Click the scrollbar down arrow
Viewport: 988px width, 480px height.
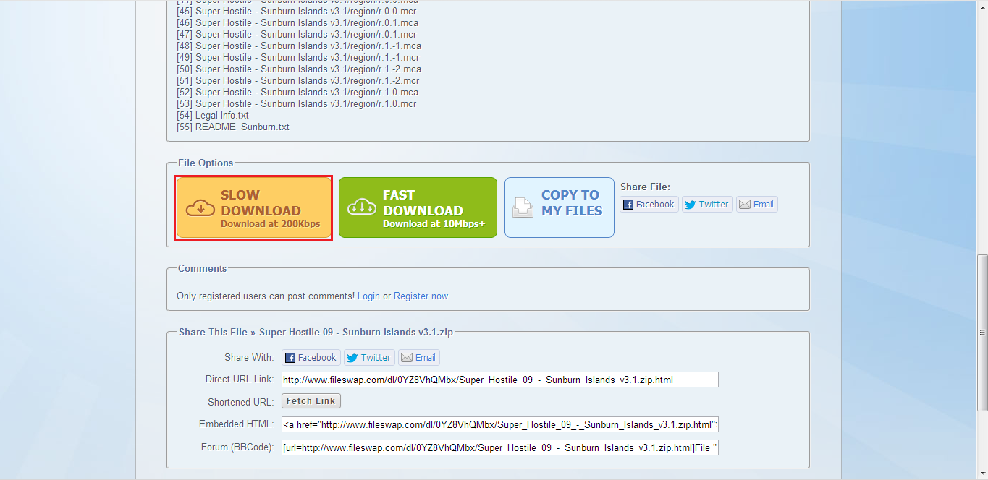(982, 474)
